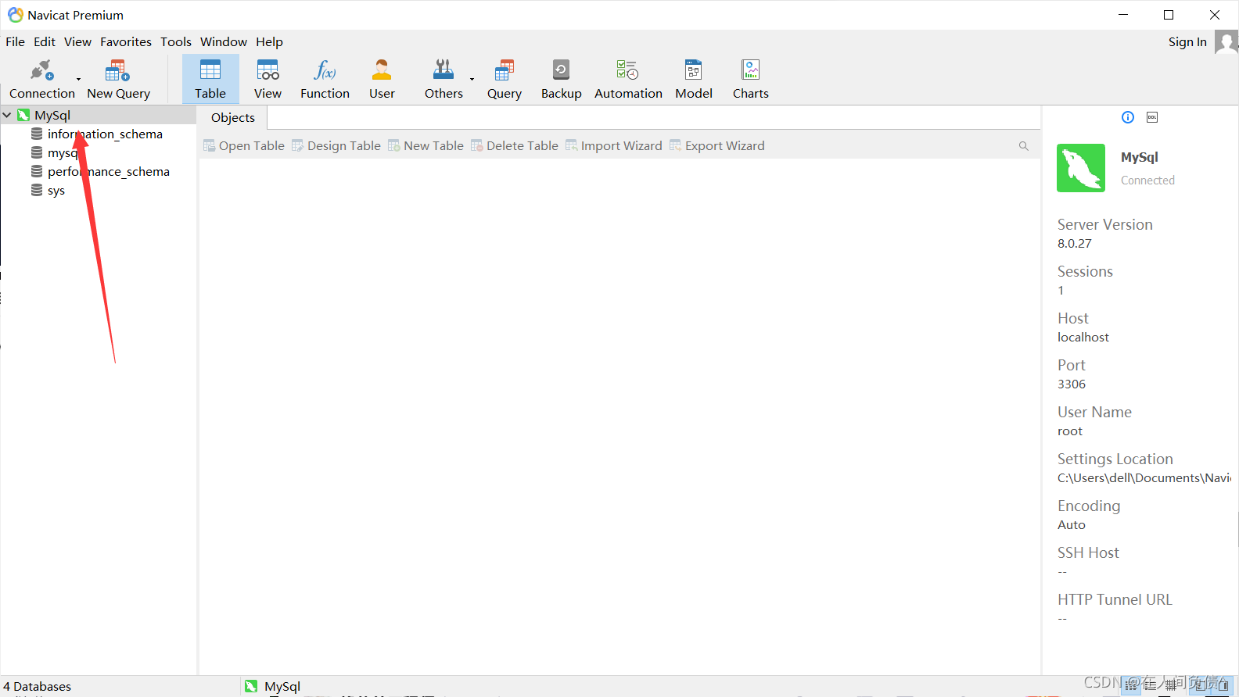
Task: Click the Server Version value 8.0.27
Action: pos(1075,244)
